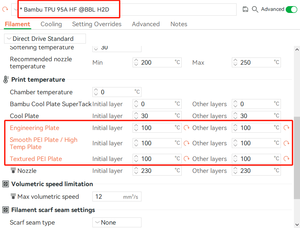Increase Chamber temperature with up arrow
This screenshot has height=228, width=300.
(96, 90)
